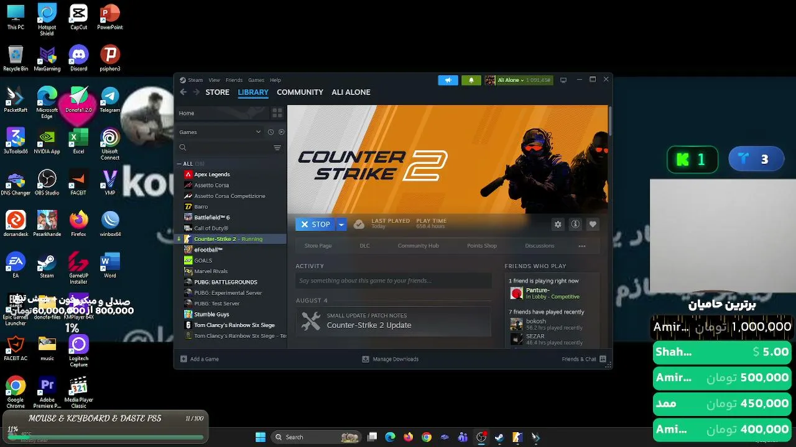The height and width of the screenshot is (447, 796).
Task: Open the Friends menu
Action: pyautogui.click(x=234, y=80)
